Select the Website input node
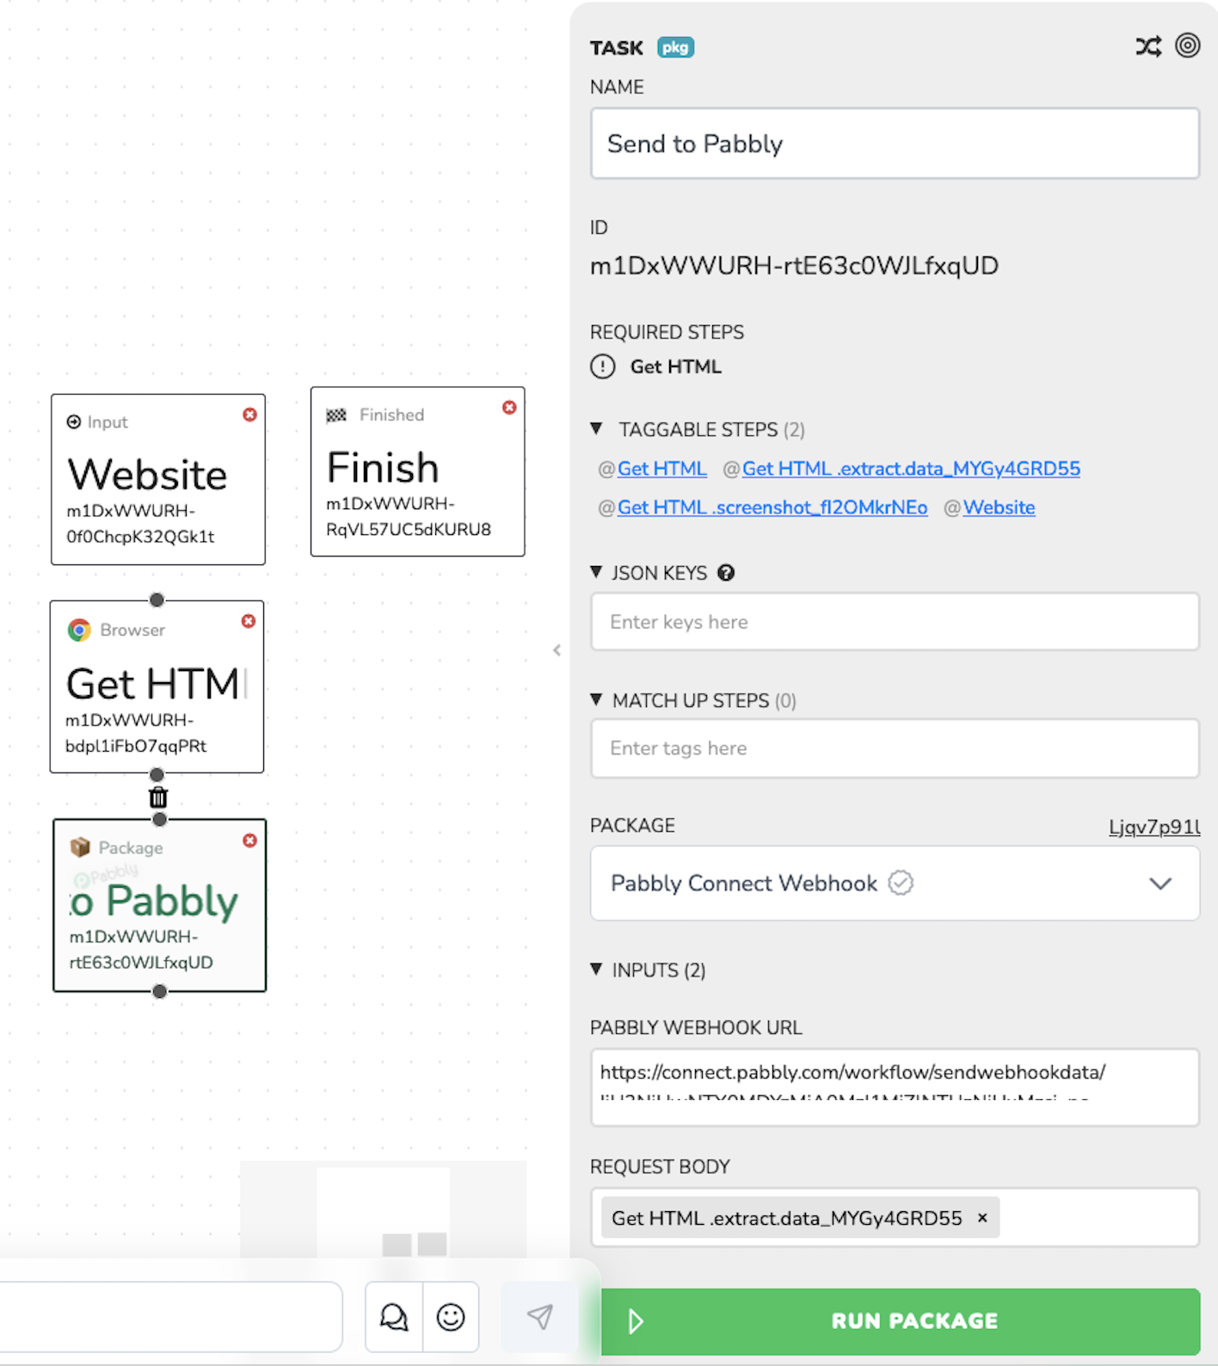 click(158, 480)
